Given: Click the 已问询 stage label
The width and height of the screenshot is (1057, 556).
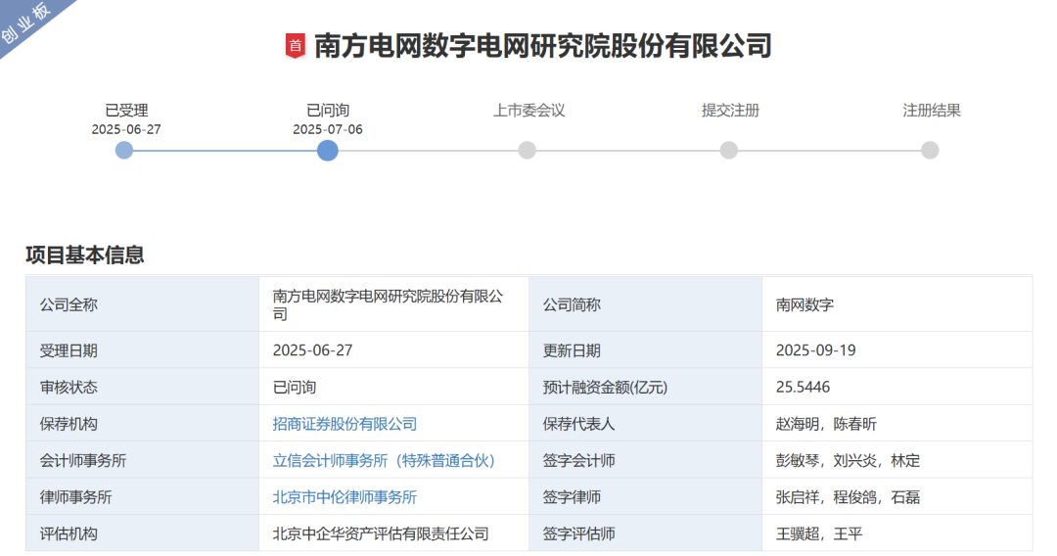Looking at the screenshot, I should coord(328,111).
